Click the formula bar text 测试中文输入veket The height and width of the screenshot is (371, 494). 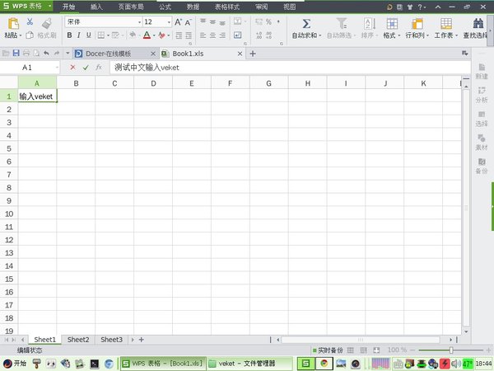point(147,68)
